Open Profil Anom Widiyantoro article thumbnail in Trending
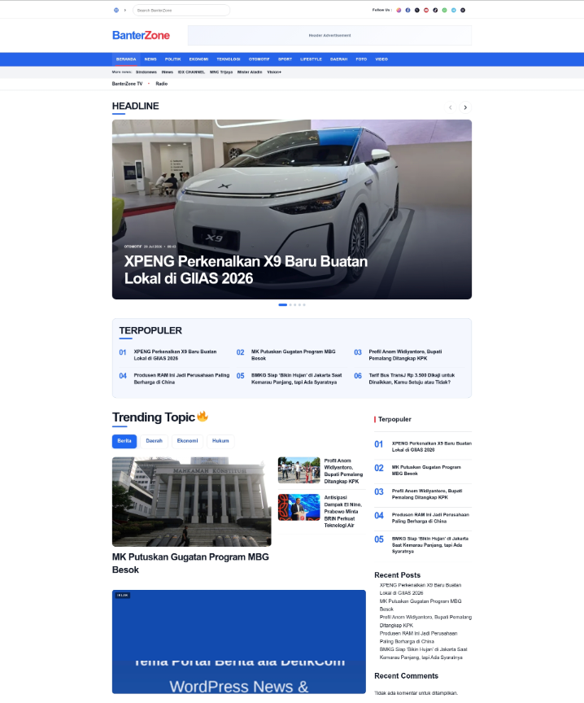 (x=299, y=469)
